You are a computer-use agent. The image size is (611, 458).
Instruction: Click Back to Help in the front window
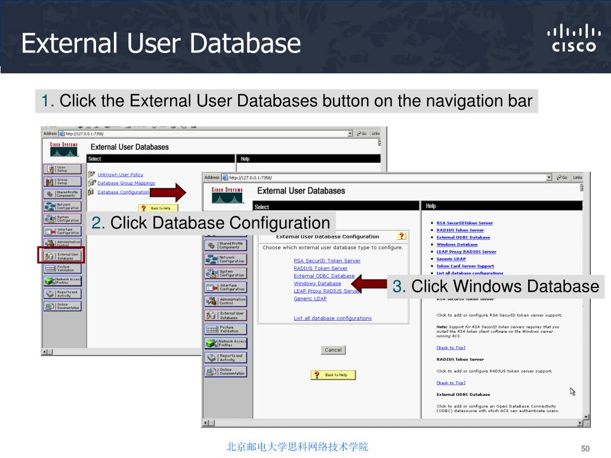(x=333, y=375)
